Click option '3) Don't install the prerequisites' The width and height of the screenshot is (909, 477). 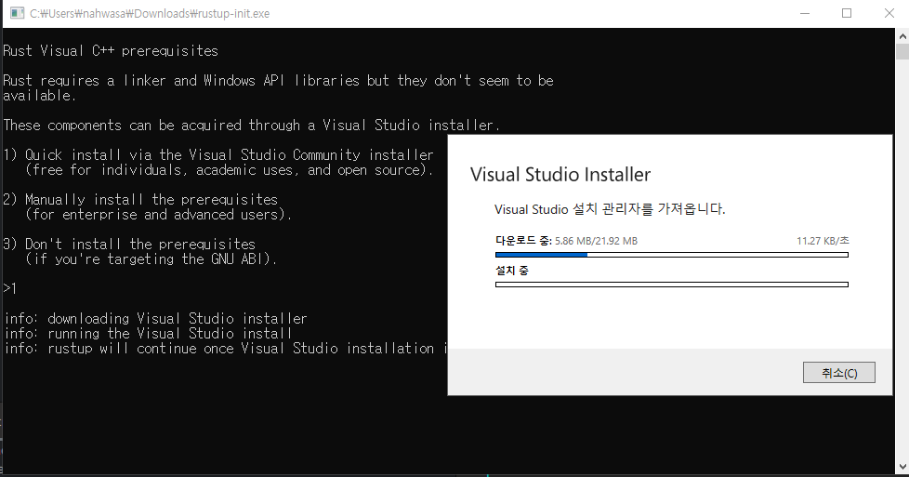tap(128, 245)
